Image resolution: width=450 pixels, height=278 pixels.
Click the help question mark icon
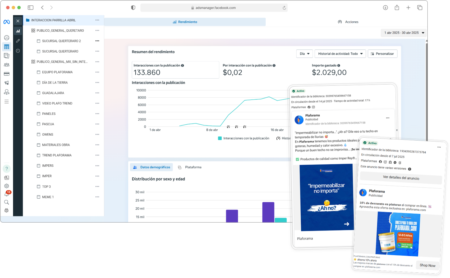7,169
